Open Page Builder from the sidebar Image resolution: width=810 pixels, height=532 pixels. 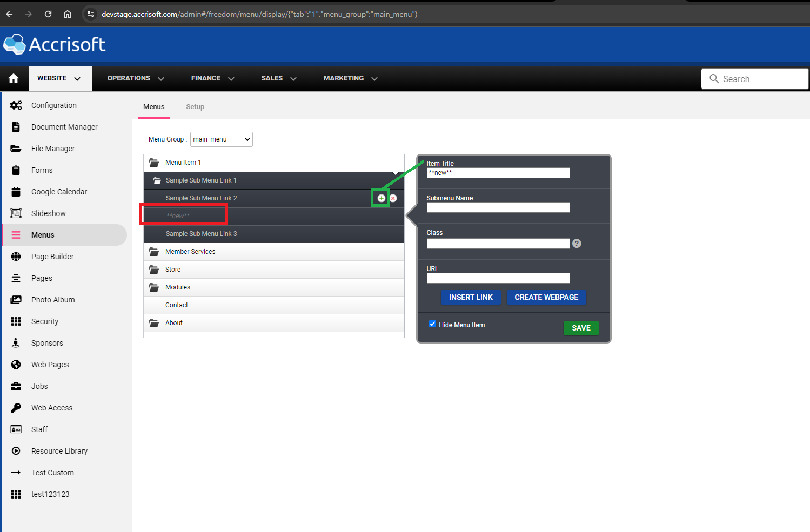pyautogui.click(x=52, y=257)
